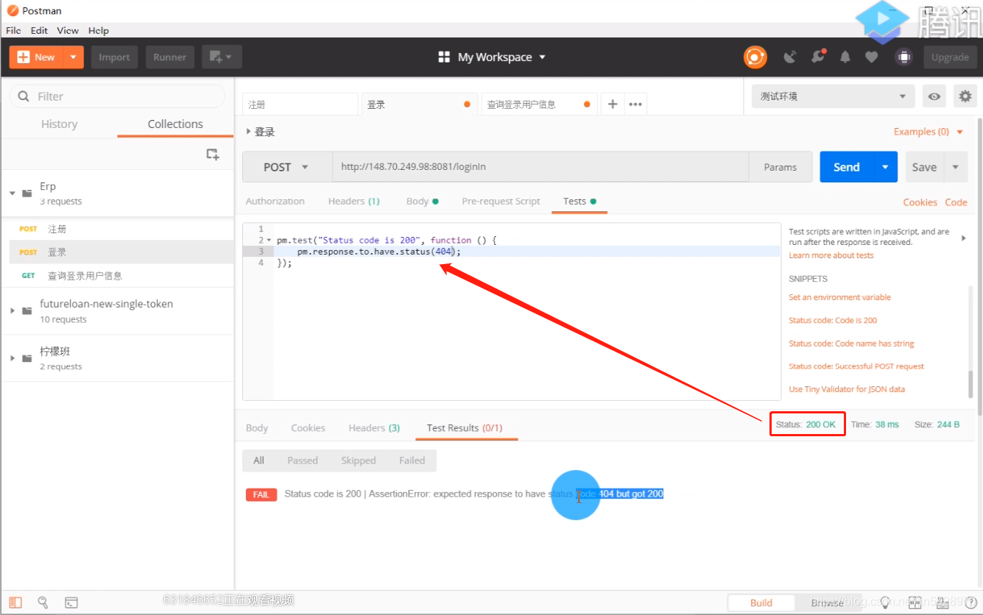The image size is (983, 615).
Task: Expand the 柠檬班 collection
Action: click(13, 358)
